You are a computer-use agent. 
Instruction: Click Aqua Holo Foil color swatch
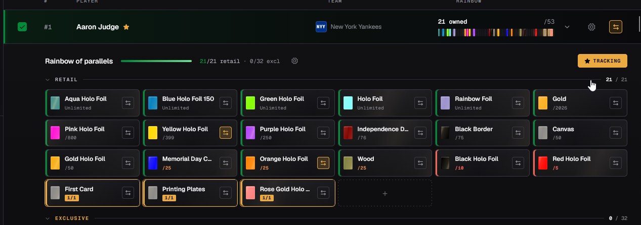pos(55,103)
